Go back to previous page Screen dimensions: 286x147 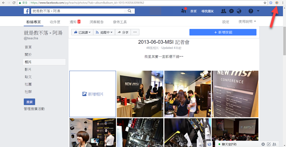click(x=4, y=3)
